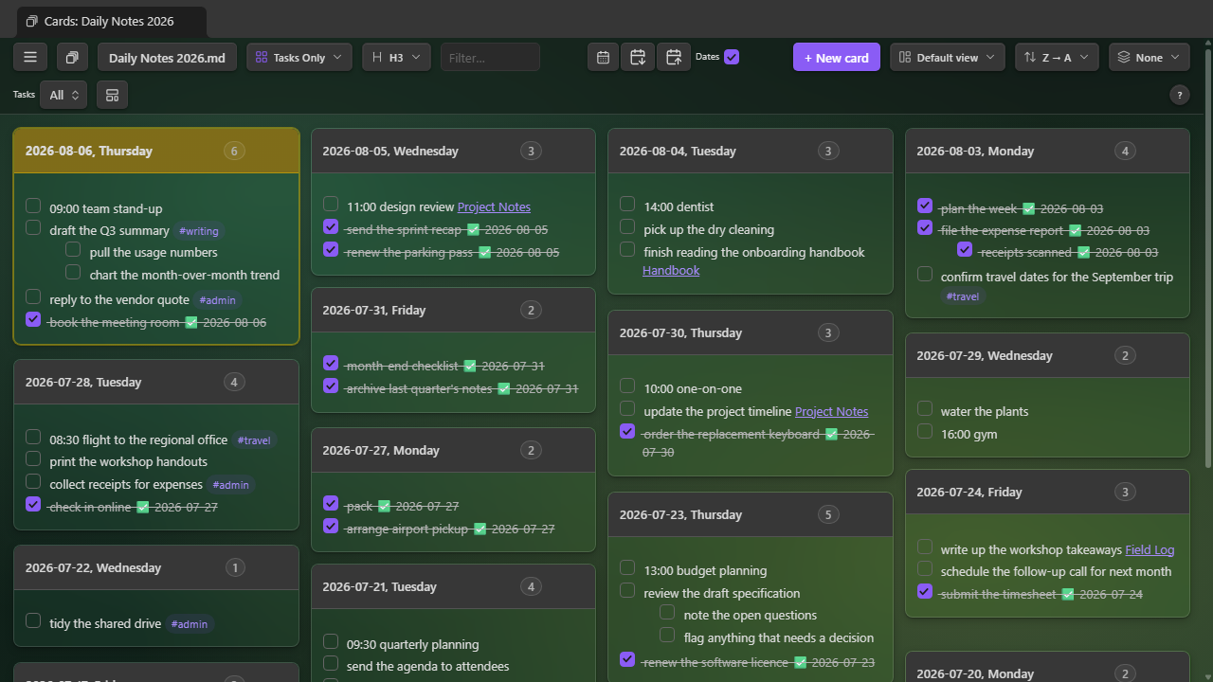Check tidy the shared drive task
This screenshot has width=1213, height=682.
[x=33, y=620]
